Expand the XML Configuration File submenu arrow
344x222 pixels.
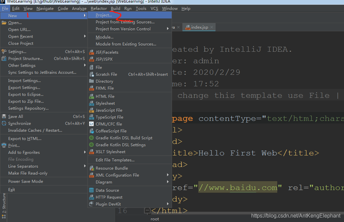(x=168, y=175)
